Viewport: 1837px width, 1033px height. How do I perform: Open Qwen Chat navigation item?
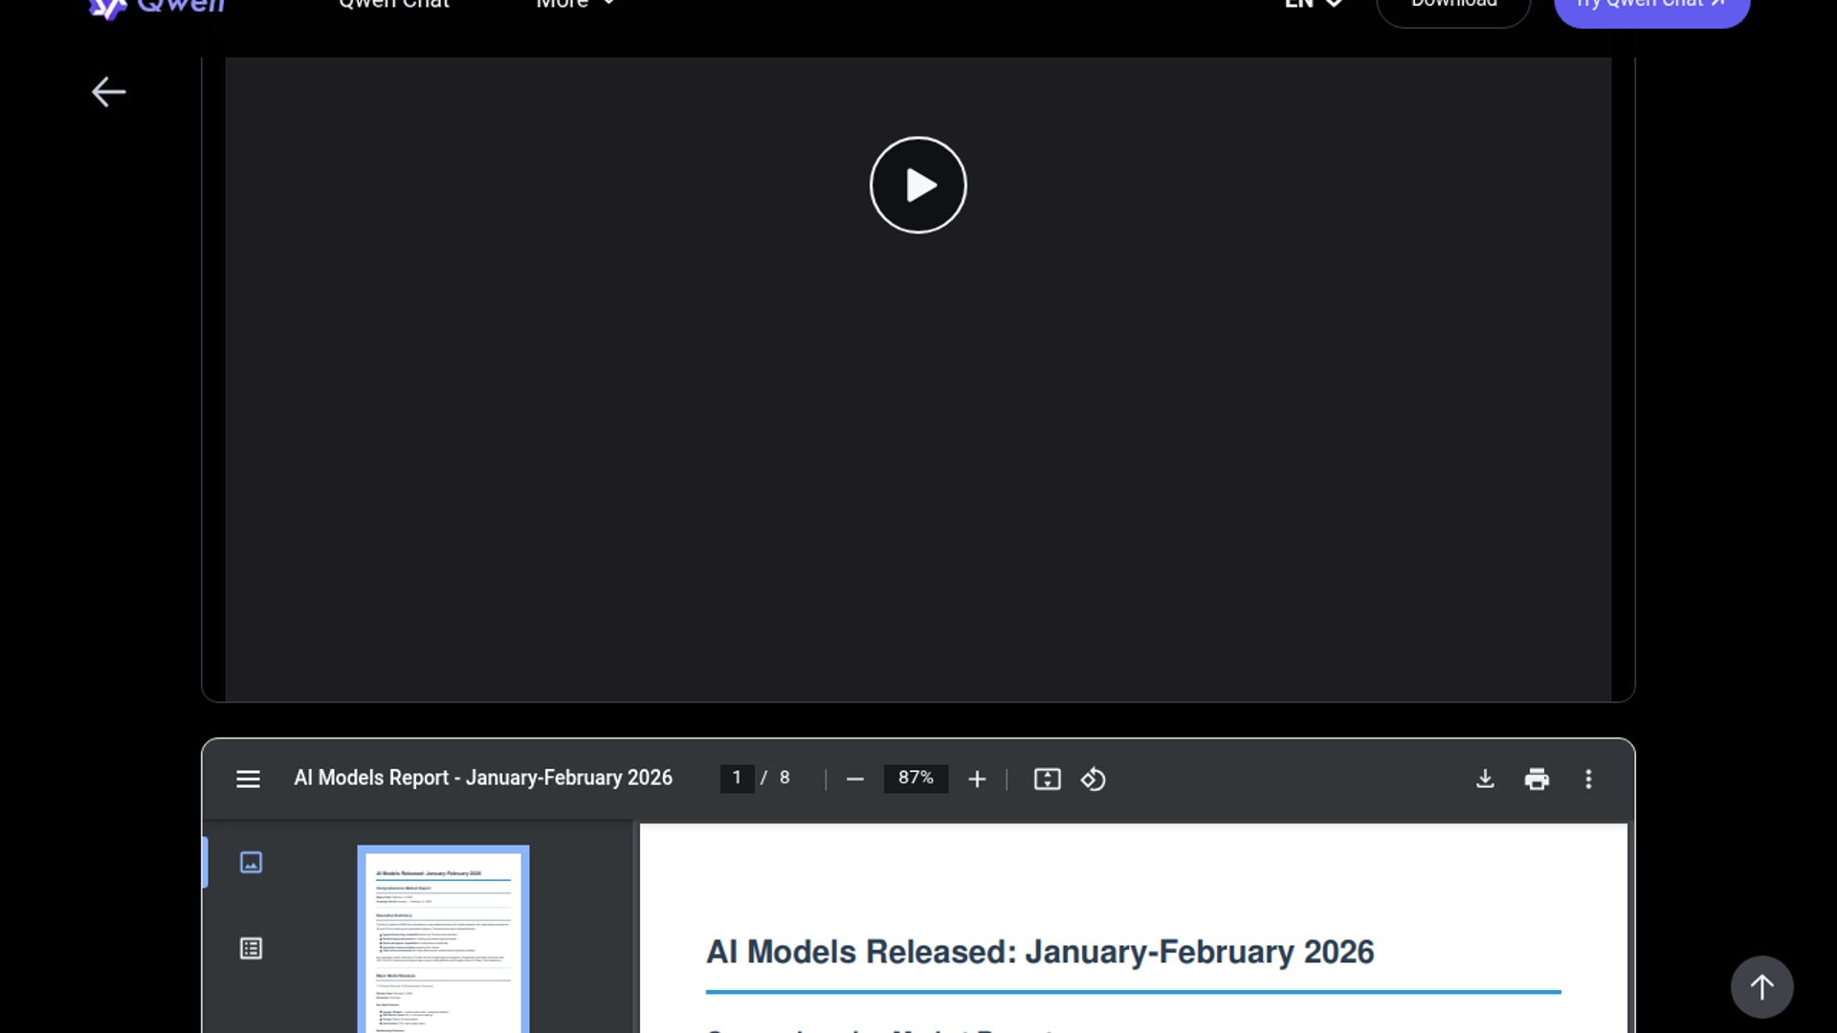[394, 5]
